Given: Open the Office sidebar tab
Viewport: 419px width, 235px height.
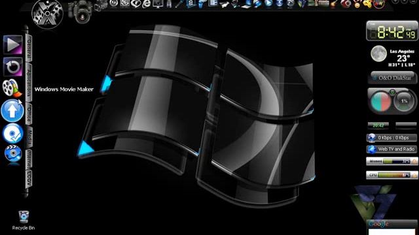Looking at the screenshot, I should 29,114.
